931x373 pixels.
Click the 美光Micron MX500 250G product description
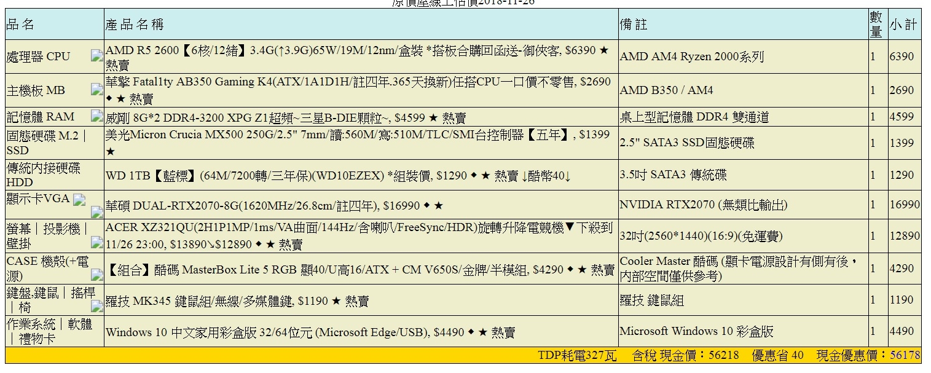358,143
